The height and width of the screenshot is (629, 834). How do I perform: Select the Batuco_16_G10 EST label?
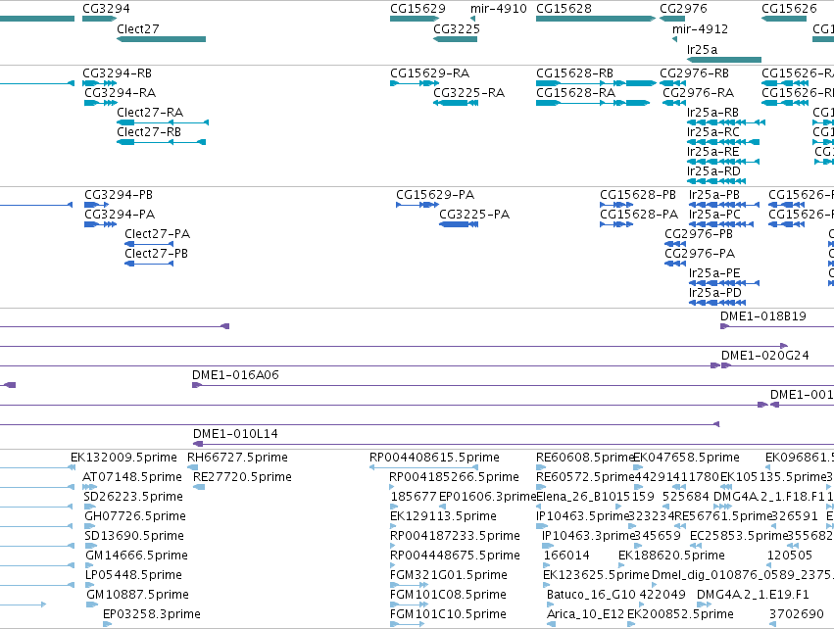pos(592,595)
